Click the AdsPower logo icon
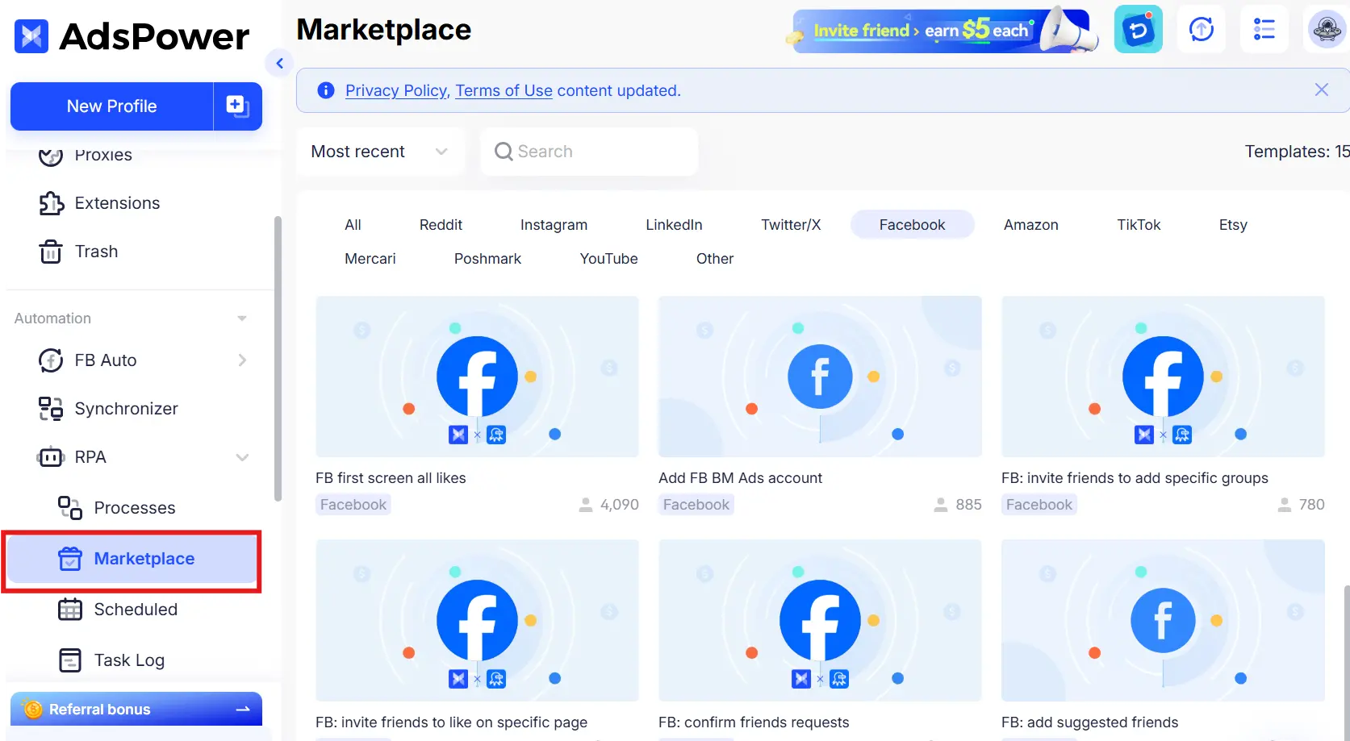This screenshot has height=741, width=1350. point(31,36)
